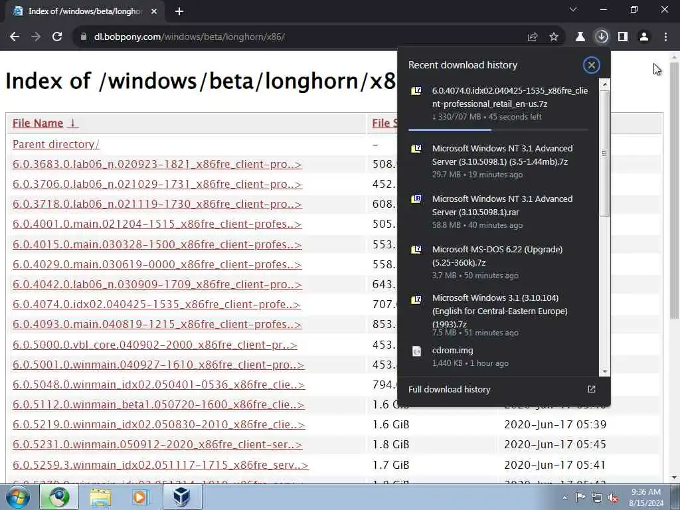Image resolution: width=680 pixels, height=510 pixels.
Task: Go back to the previous page
Action: [15, 37]
